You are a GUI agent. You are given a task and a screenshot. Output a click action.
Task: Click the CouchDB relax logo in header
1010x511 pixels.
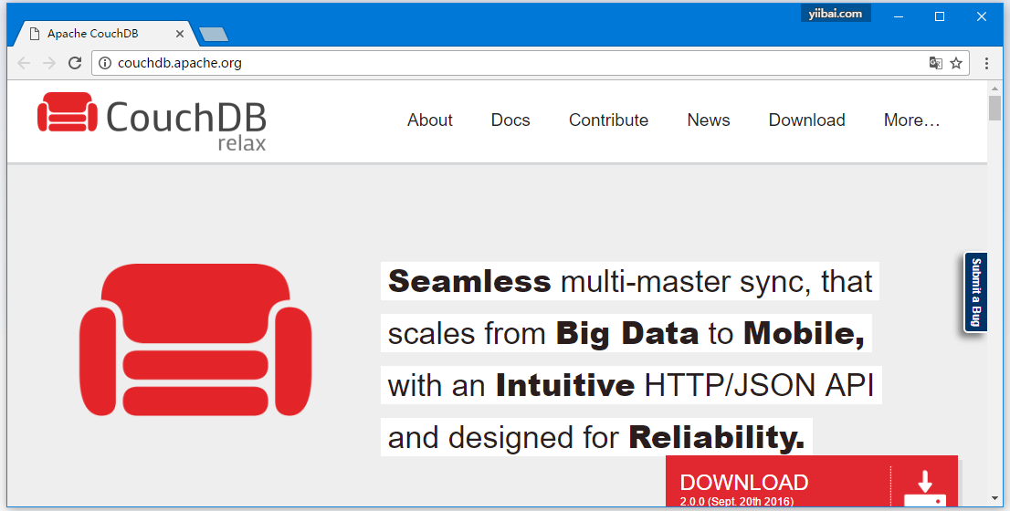click(152, 120)
